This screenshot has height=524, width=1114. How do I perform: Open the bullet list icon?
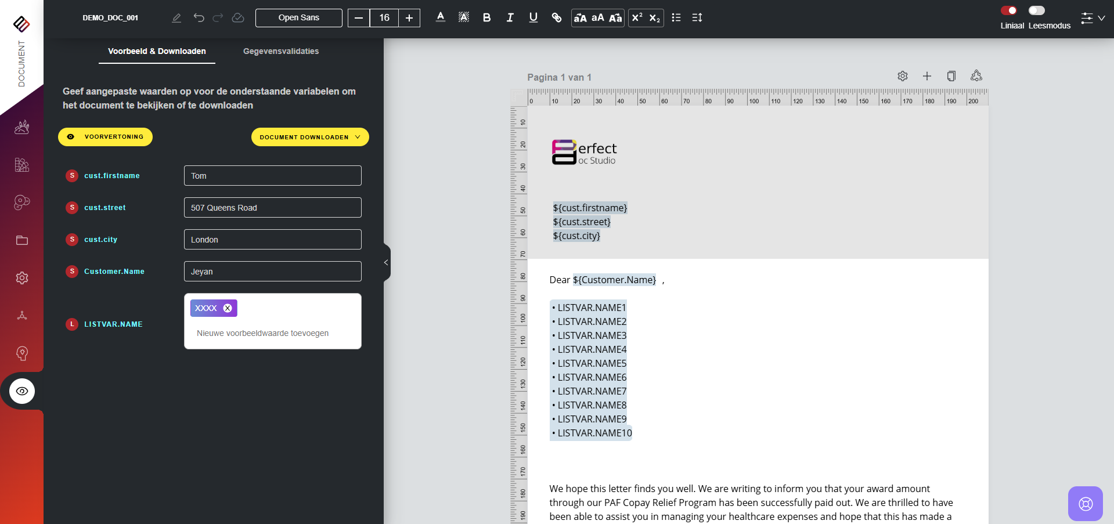676,18
